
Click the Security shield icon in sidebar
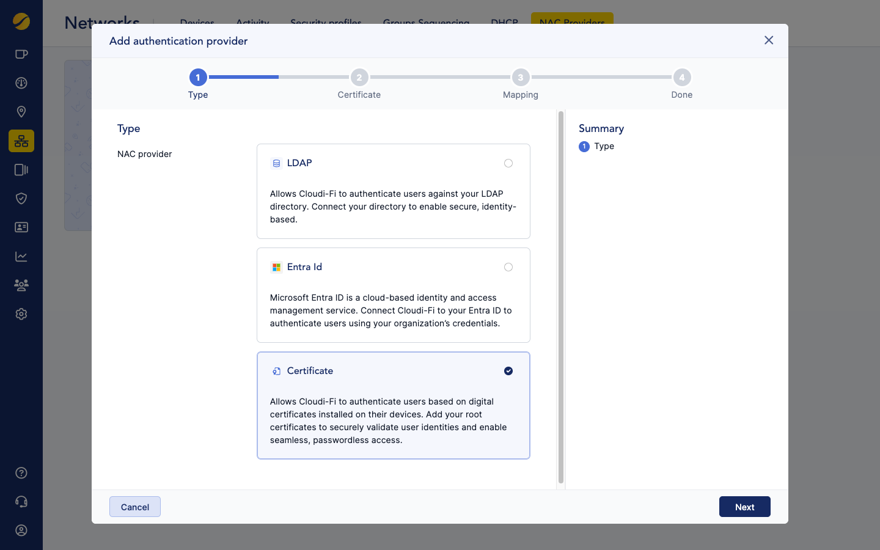(21, 198)
